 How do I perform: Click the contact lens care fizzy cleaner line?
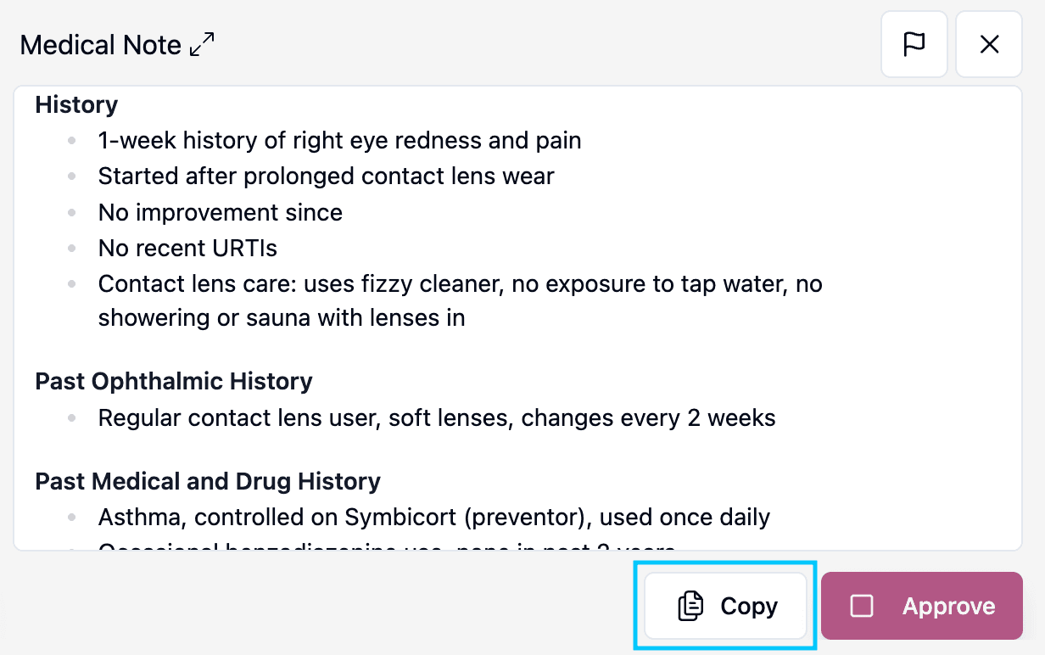[x=461, y=283]
